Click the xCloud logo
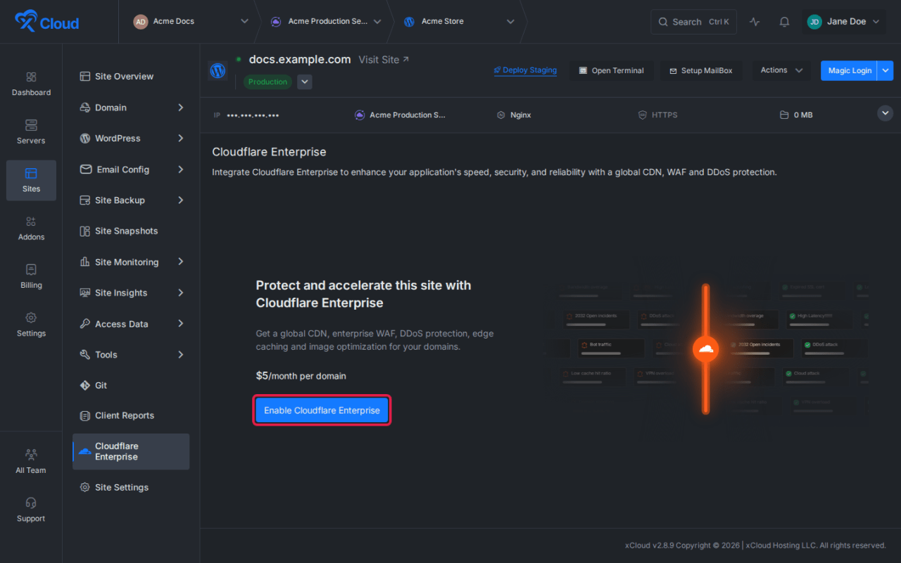 pos(46,22)
